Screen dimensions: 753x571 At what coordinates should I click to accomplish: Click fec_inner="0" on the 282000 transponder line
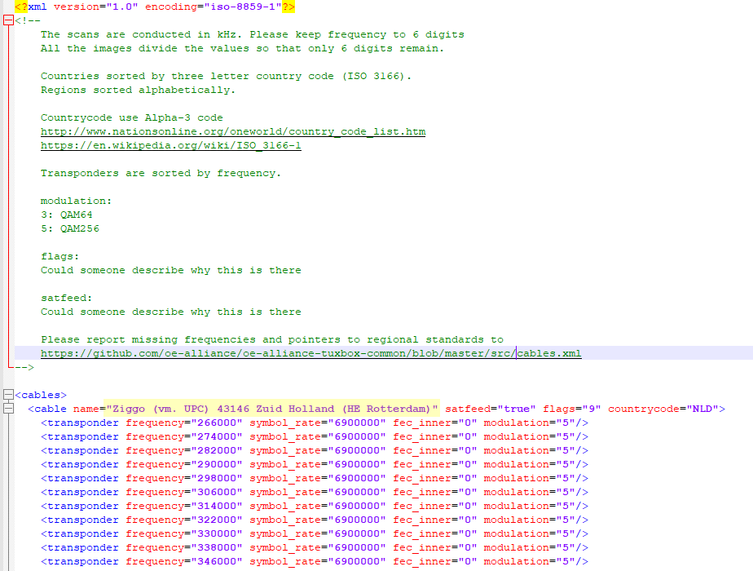point(435,450)
